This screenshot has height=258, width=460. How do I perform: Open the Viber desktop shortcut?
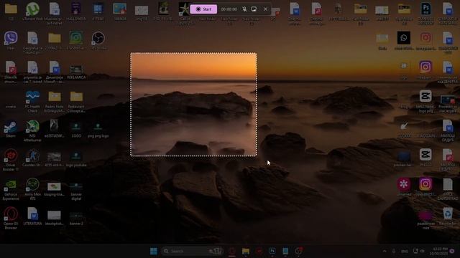(x=11, y=40)
